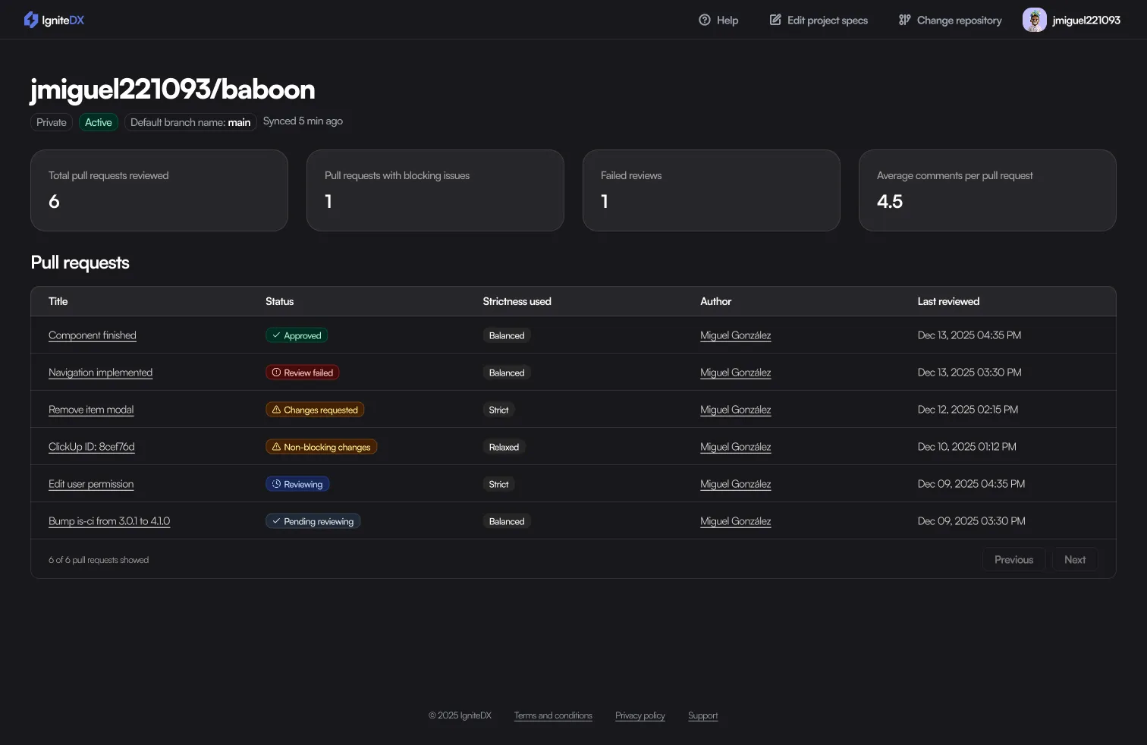Click the Active status badge
The width and height of the screenshot is (1147, 745).
98,121
